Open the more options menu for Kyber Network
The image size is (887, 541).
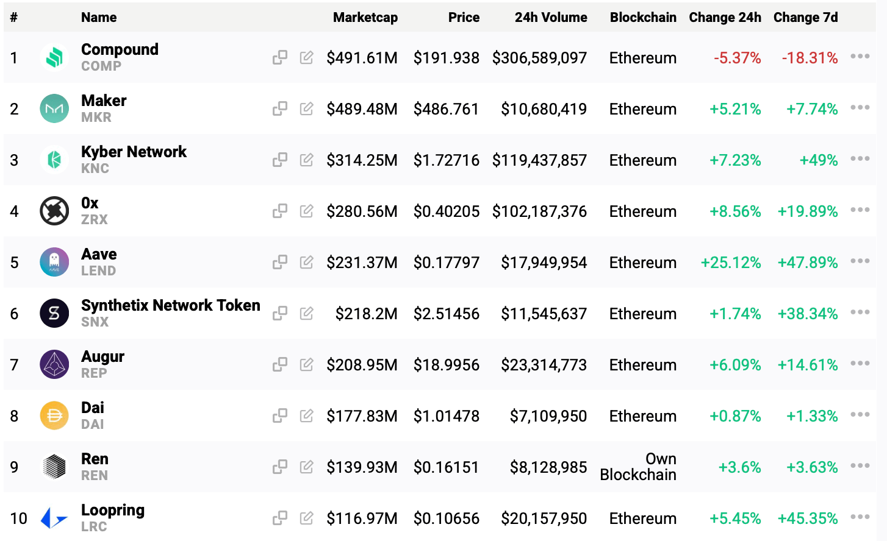860,158
